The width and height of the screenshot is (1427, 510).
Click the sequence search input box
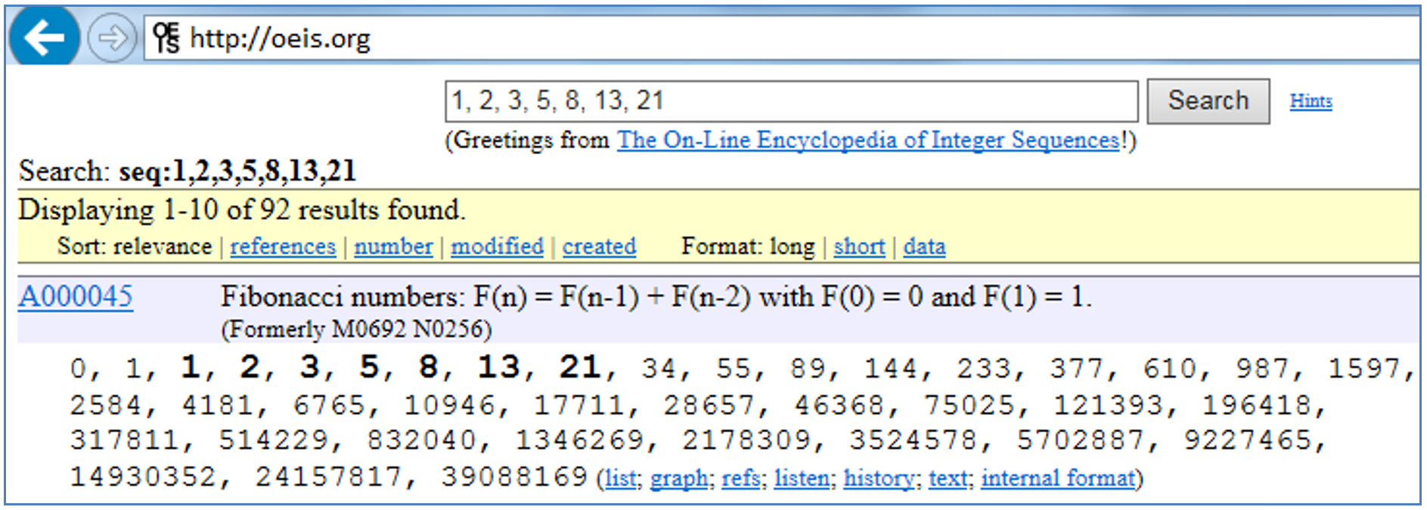click(x=791, y=101)
